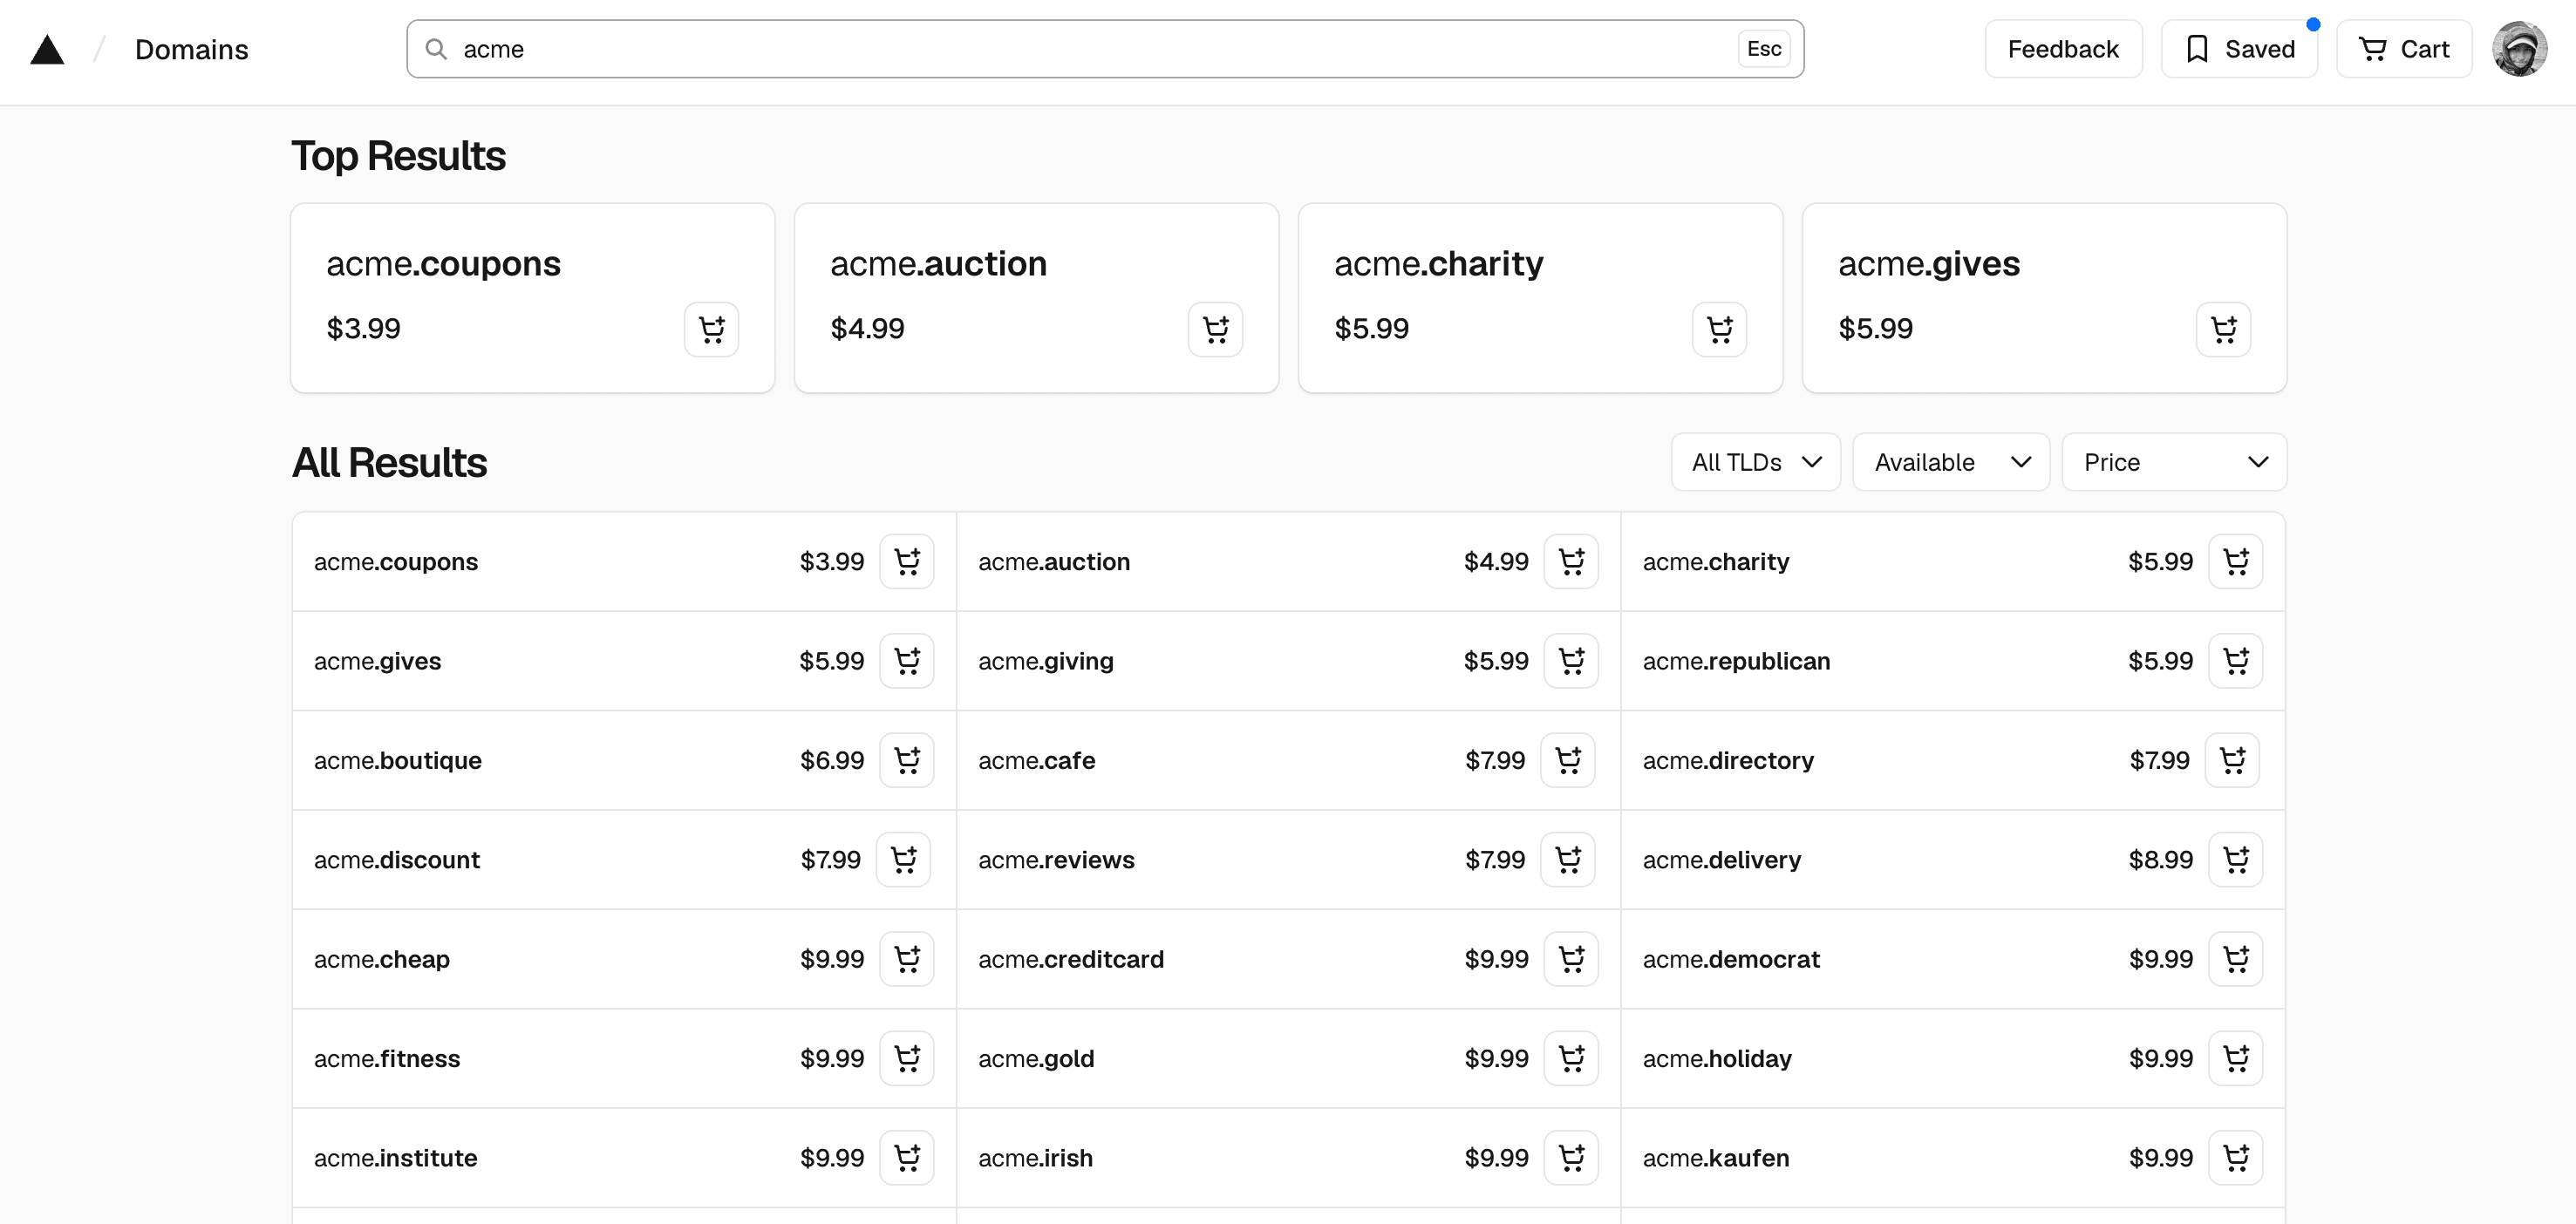Add acme.charity top result card to cart

point(1719,329)
